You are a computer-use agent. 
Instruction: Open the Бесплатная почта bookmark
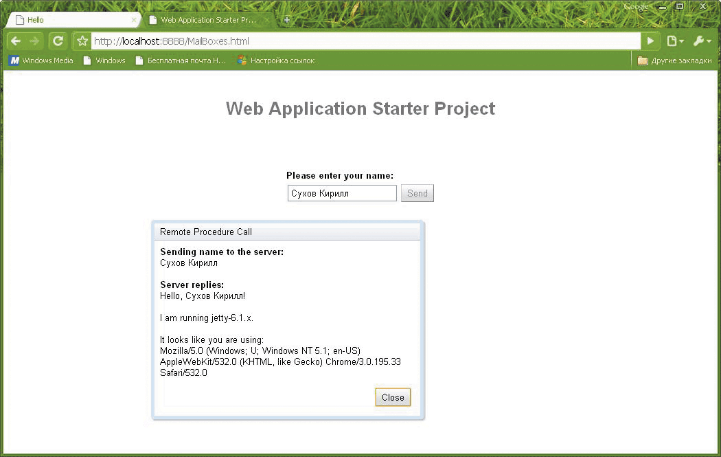tap(181, 60)
